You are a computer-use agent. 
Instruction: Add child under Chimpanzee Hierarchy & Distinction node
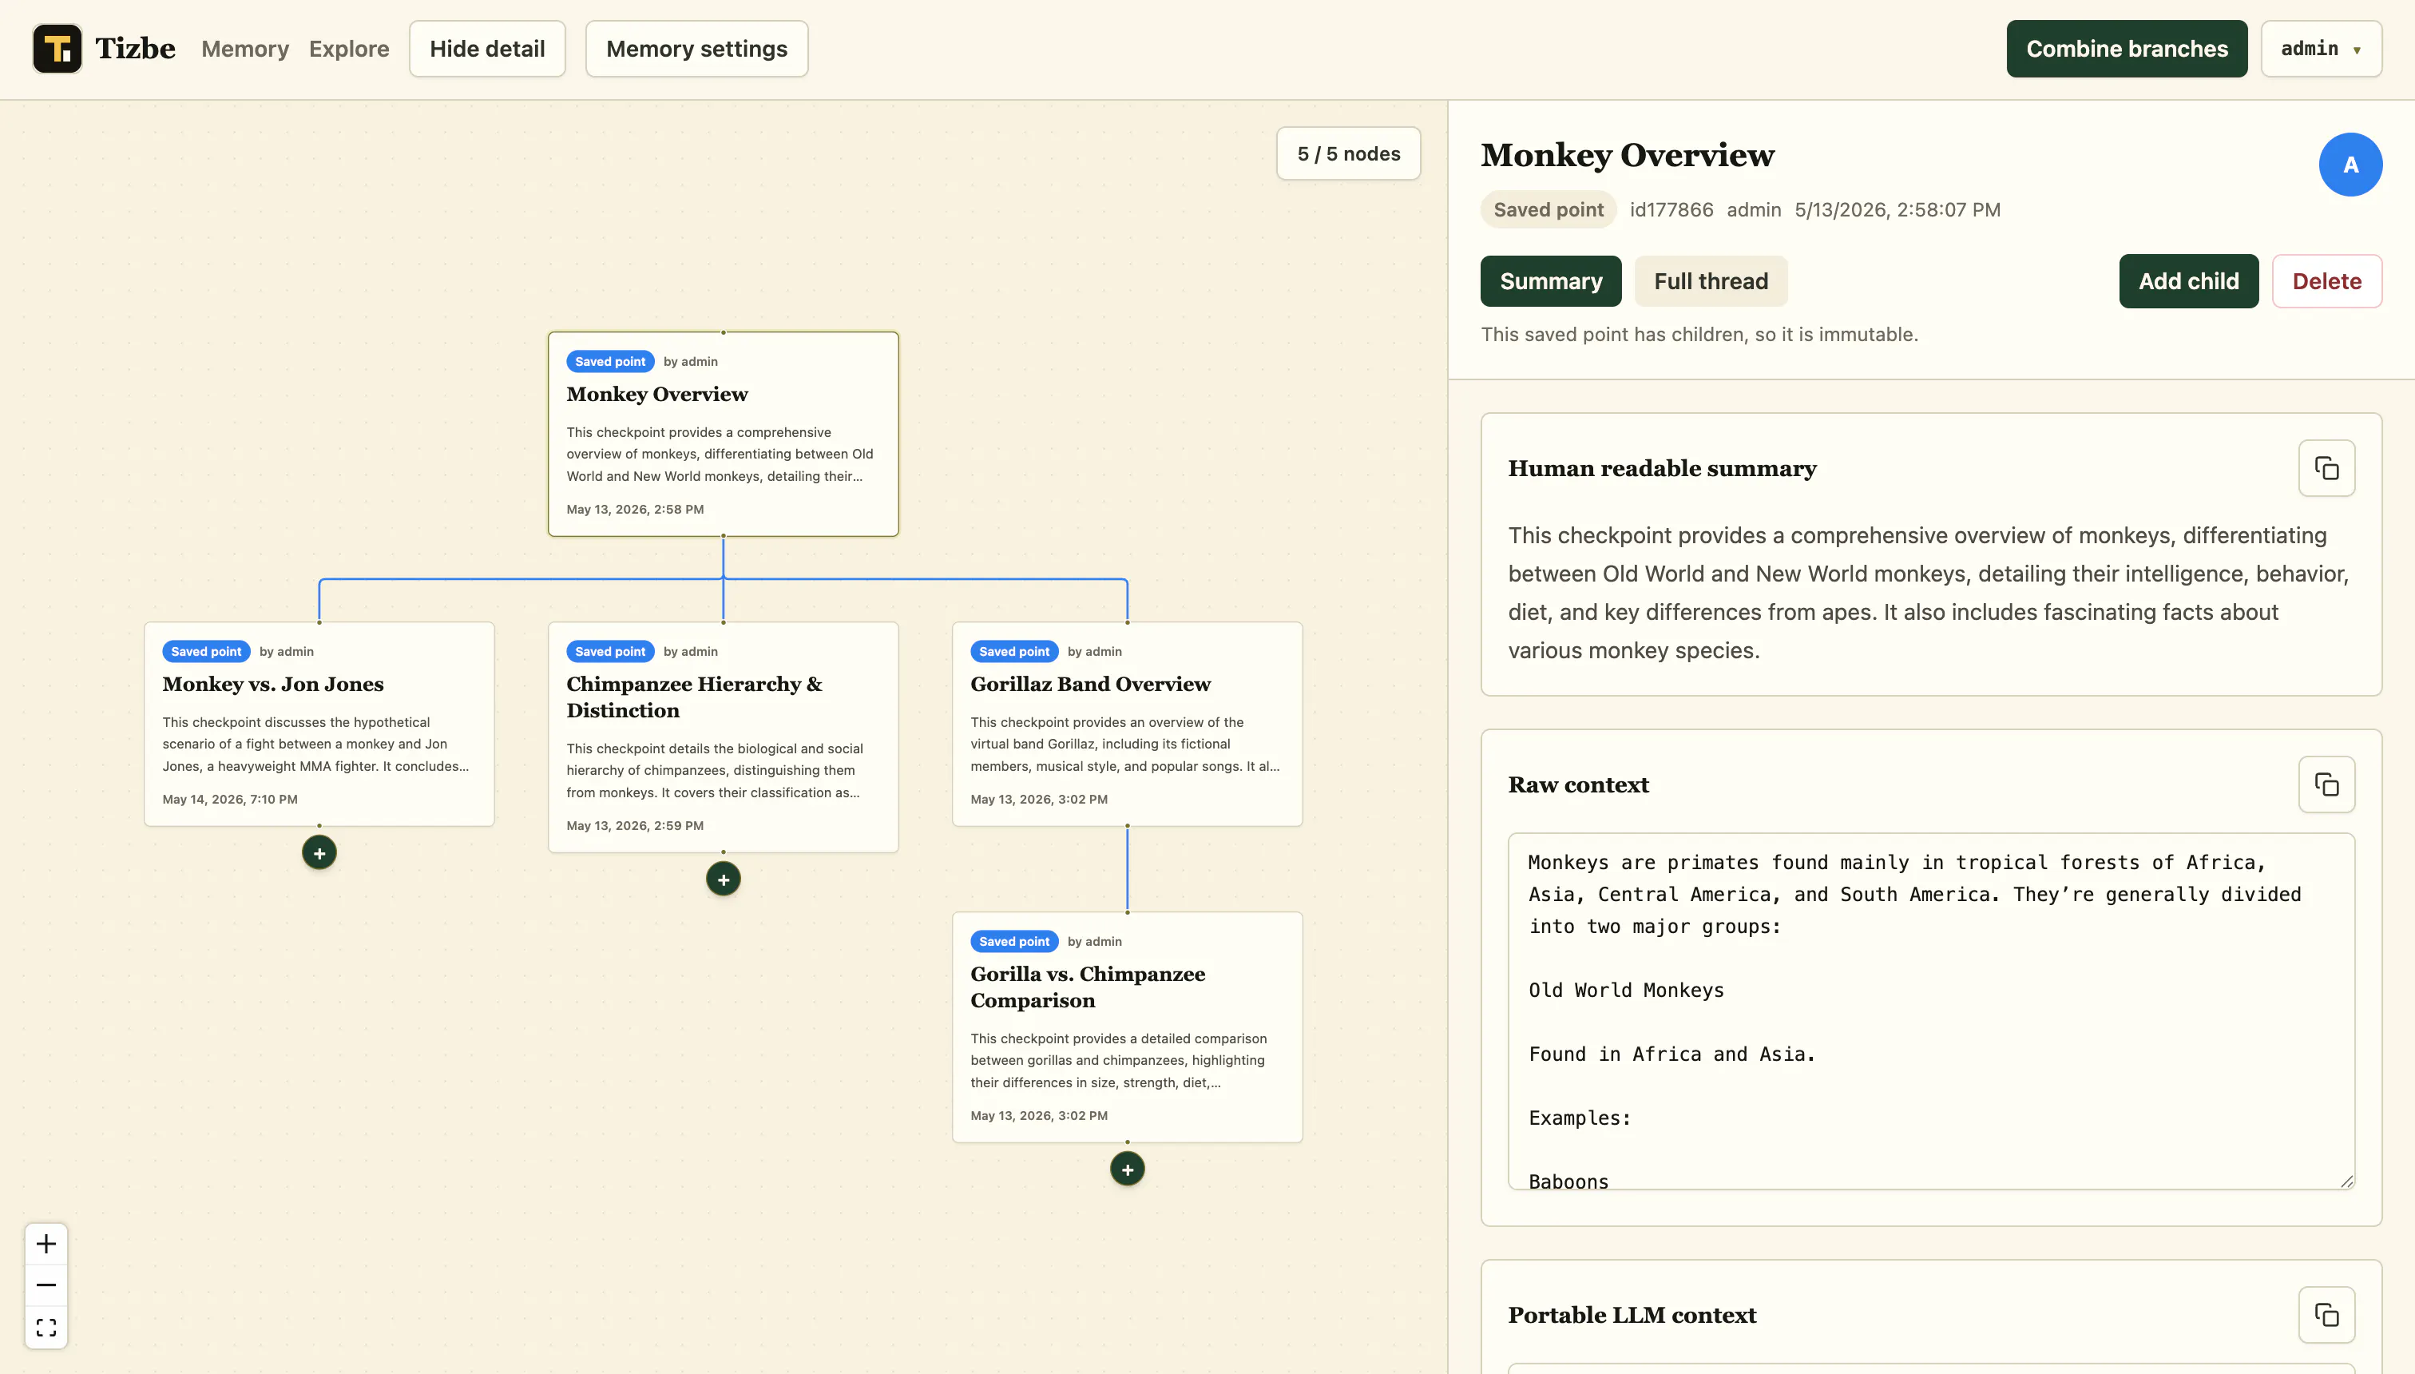coord(724,880)
